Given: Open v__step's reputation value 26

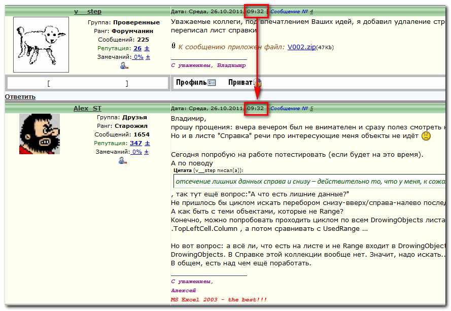Looking at the screenshot, I should coord(137,48).
